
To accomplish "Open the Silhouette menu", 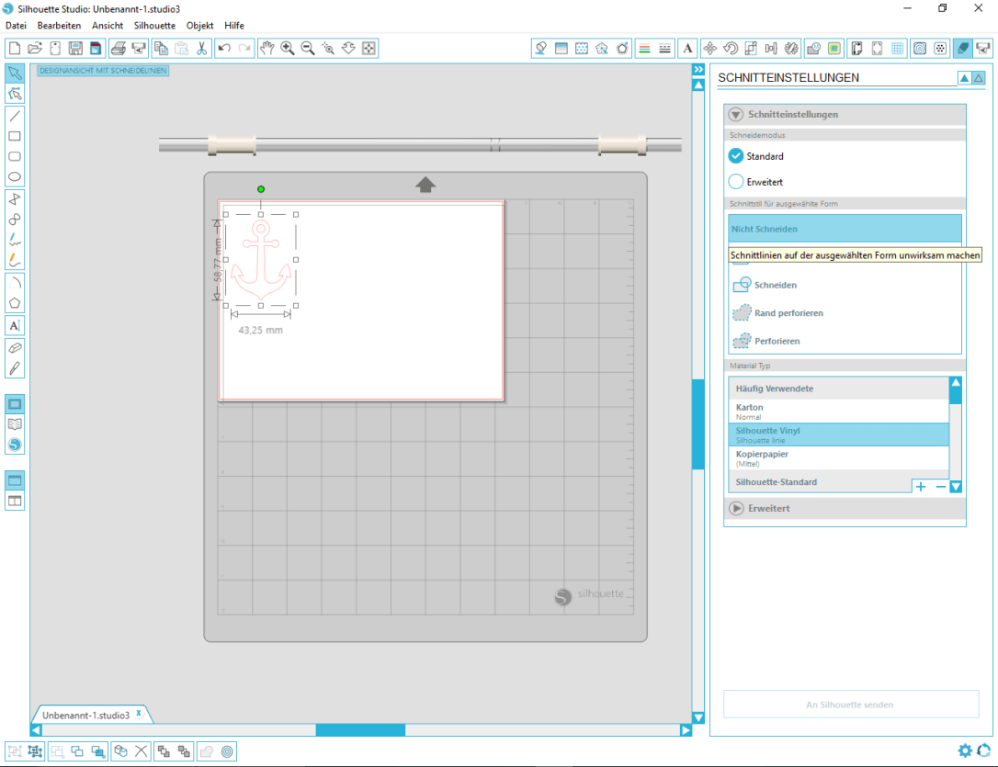I will 154,26.
